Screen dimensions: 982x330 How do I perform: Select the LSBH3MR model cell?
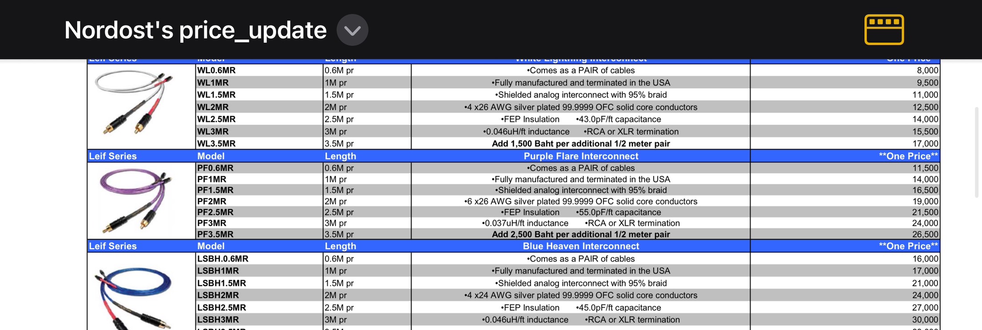(259, 320)
